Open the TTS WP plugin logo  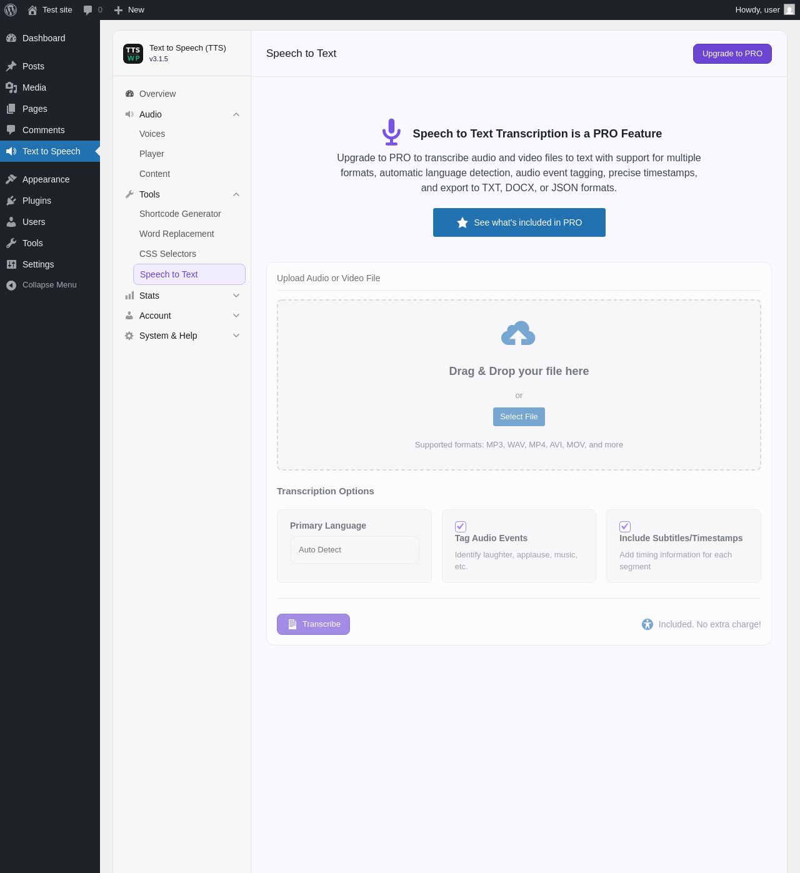click(133, 54)
